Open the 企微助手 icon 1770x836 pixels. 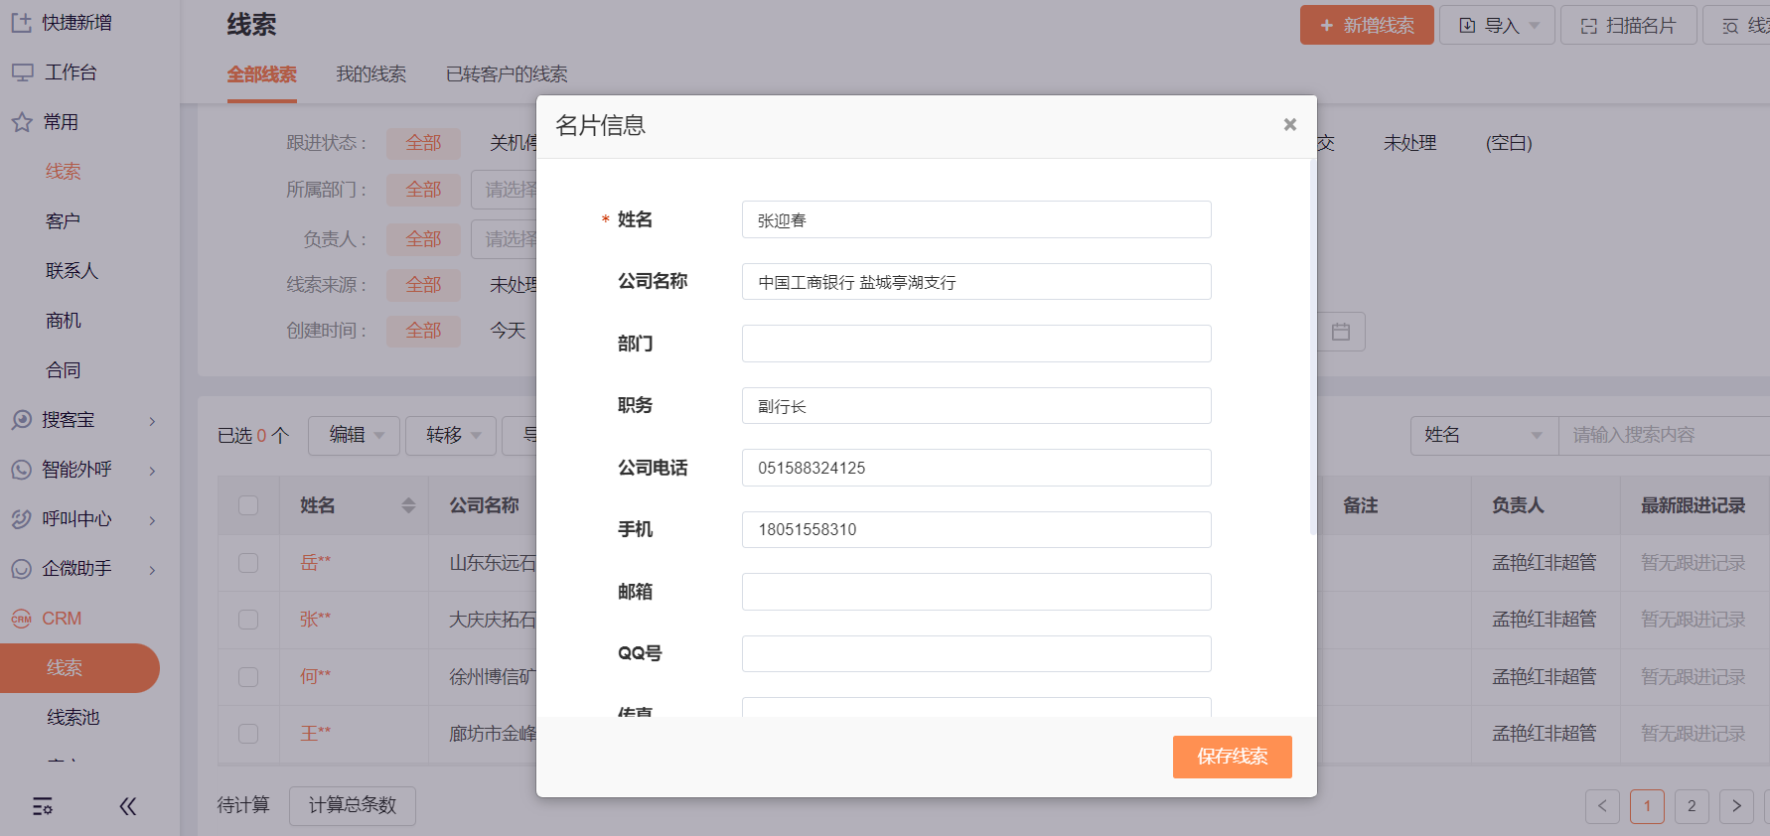tap(22, 569)
